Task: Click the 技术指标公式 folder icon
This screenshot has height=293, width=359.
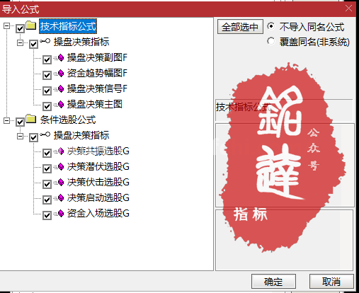Action: coord(31,25)
